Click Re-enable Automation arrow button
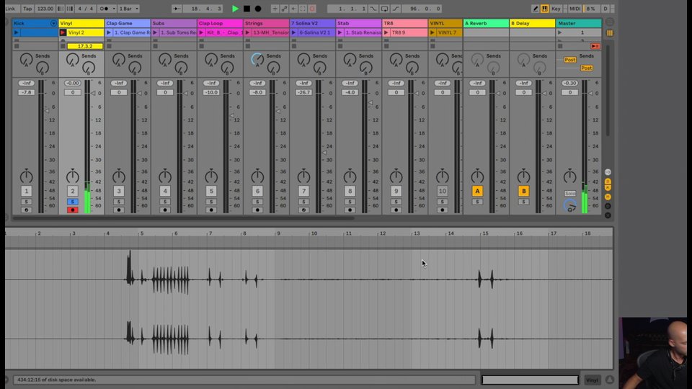This screenshot has height=389, width=692. tap(293, 9)
